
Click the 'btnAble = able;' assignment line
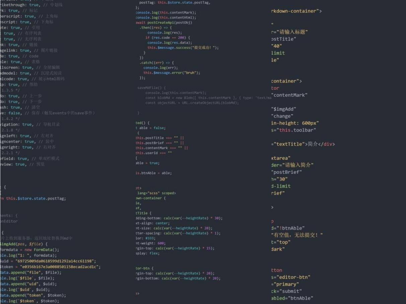click(153, 173)
